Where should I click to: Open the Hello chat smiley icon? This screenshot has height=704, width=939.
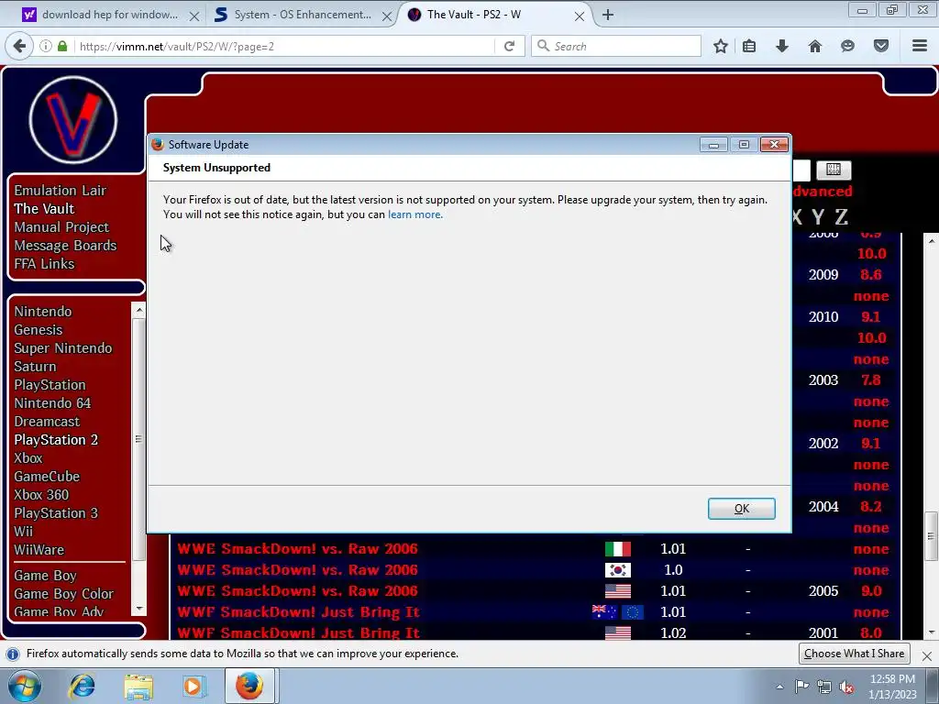[x=847, y=46]
